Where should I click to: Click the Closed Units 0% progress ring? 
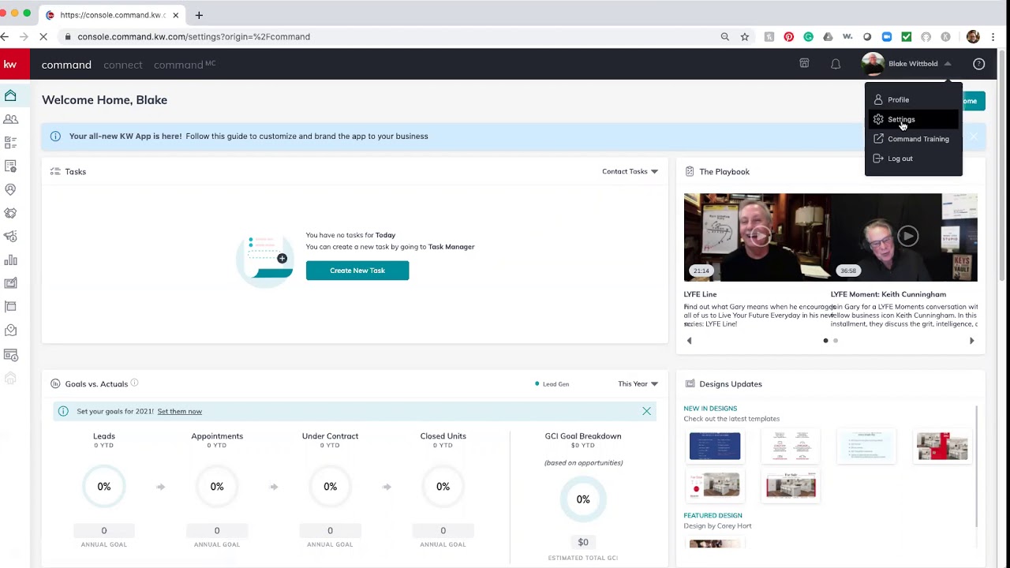tap(443, 487)
